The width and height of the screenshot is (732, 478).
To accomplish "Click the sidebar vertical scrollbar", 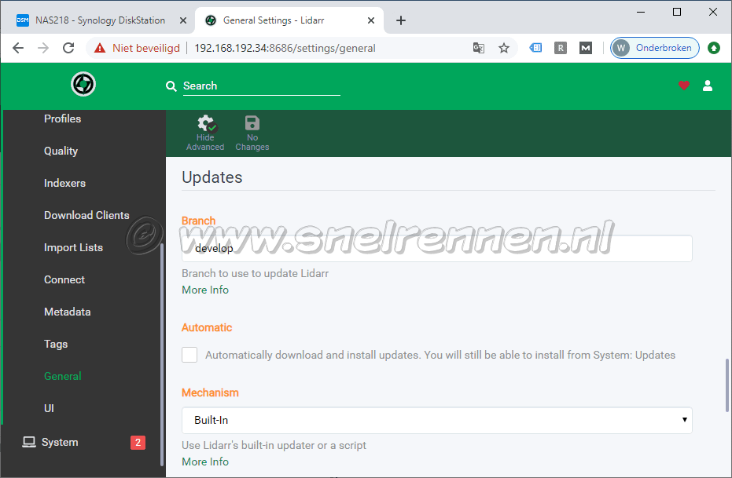I will coord(162,354).
